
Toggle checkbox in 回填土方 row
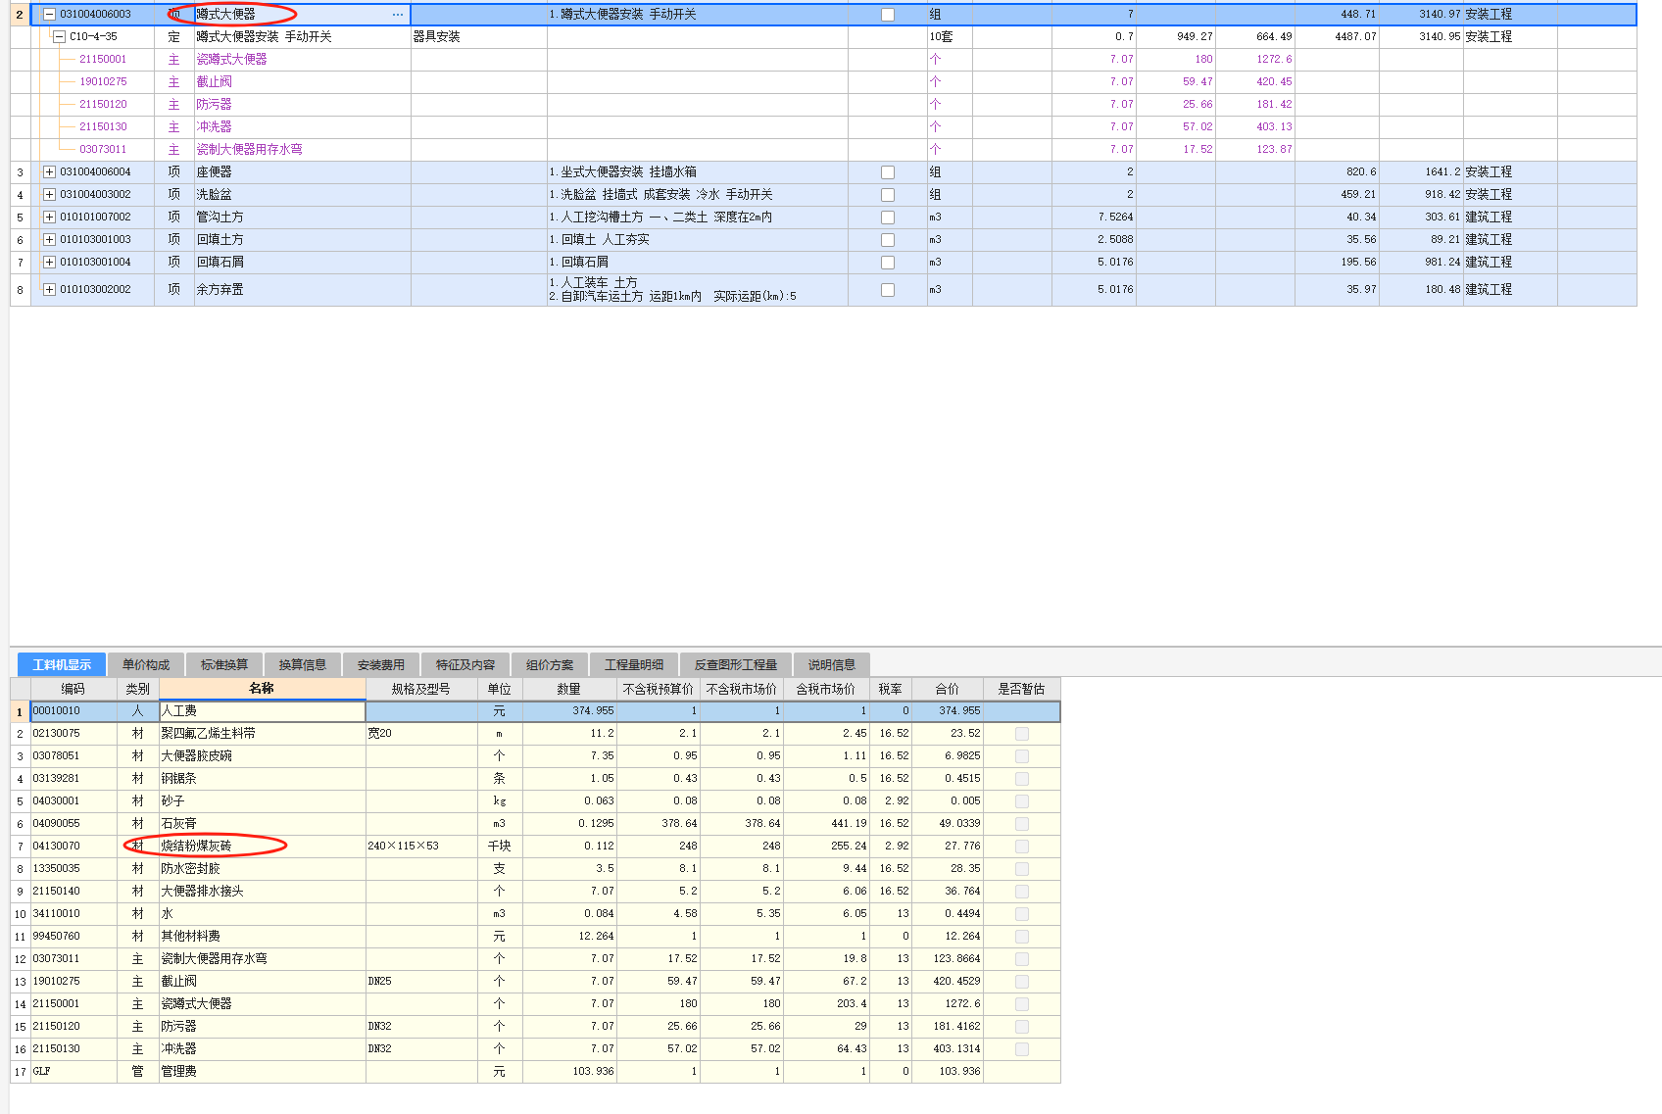point(888,240)
